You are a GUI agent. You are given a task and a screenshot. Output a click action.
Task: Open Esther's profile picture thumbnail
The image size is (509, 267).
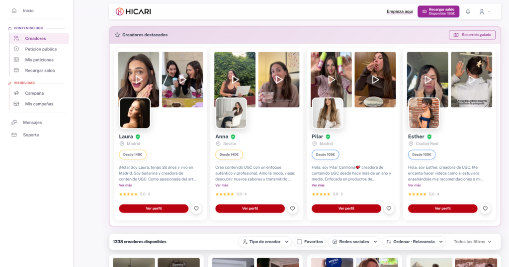(424, 113)
